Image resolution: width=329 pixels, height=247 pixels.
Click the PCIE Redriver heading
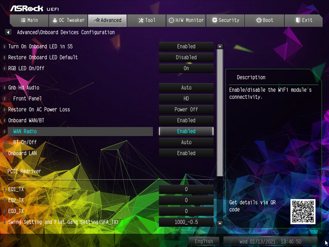24,171
